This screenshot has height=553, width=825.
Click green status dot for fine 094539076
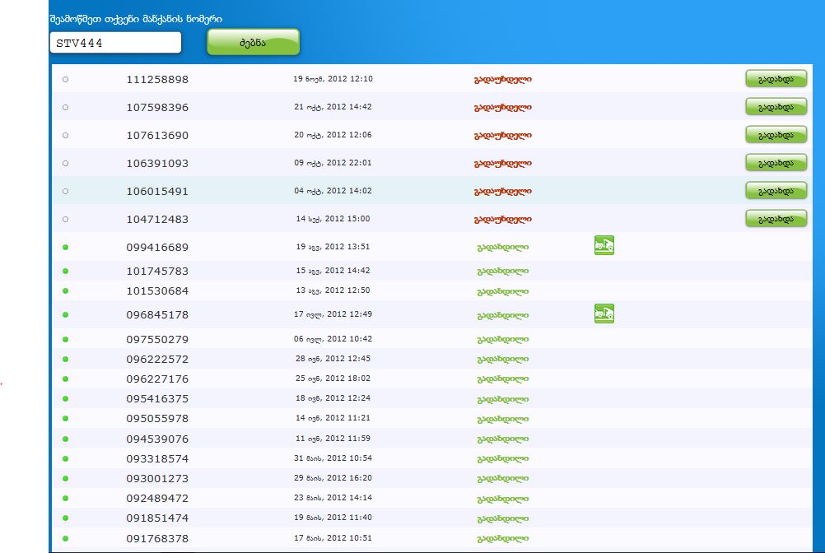[x=65, y=439]
